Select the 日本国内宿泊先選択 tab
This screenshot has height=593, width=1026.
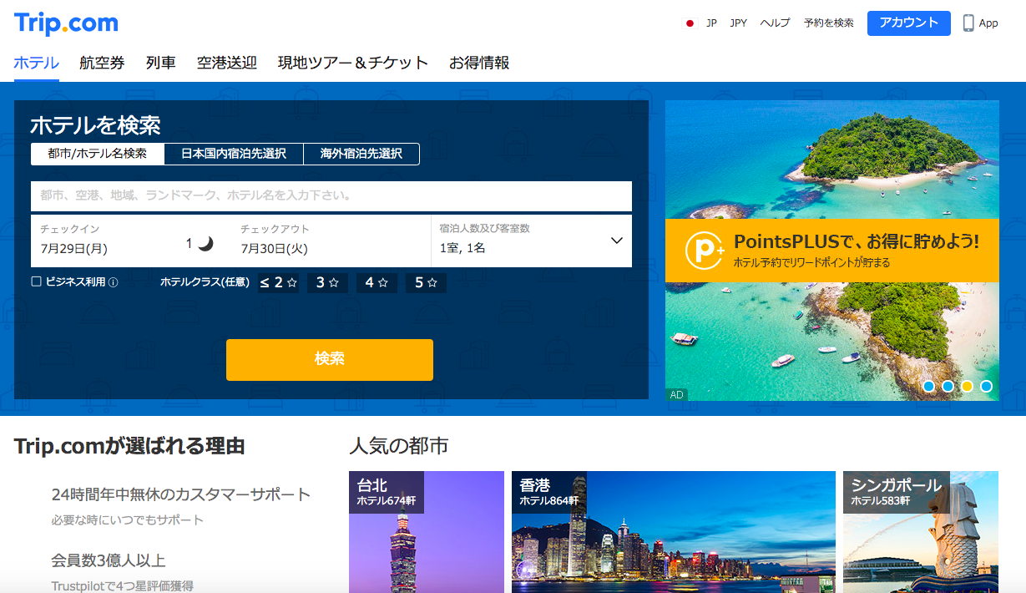coord(234,154)
